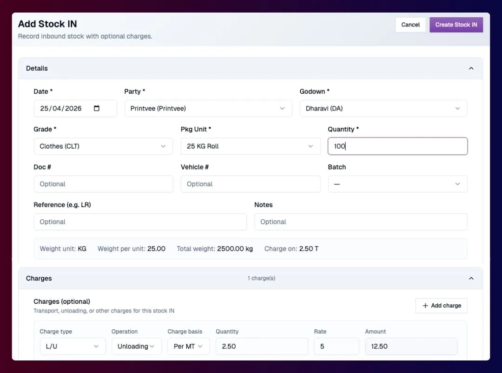Click the Add charge button
The height and width of the screenshot is (373, 502).
[x=441, y=306]
